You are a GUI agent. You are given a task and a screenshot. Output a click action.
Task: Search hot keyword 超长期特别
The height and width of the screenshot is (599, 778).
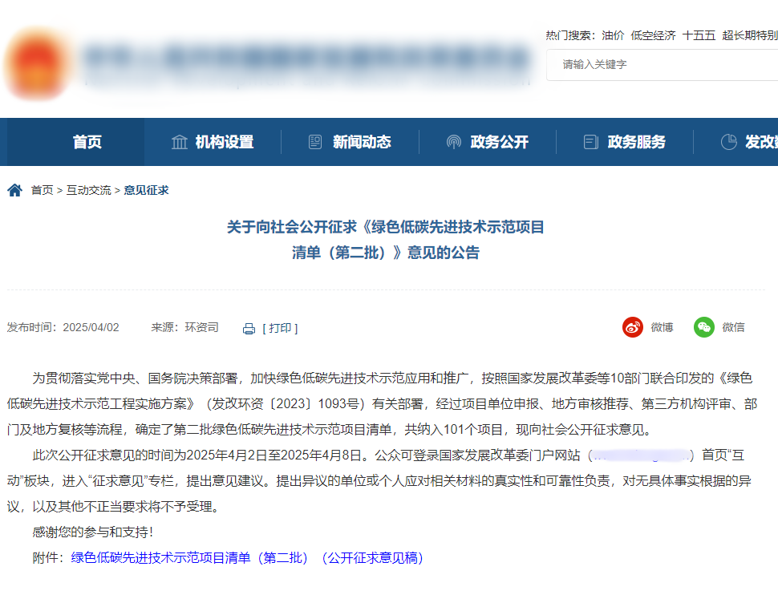point(750,35)
